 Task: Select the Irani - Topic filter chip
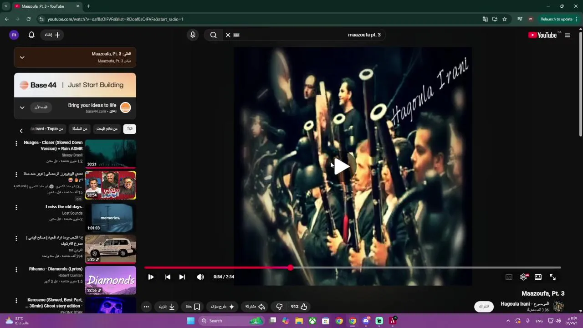(49, 129)
